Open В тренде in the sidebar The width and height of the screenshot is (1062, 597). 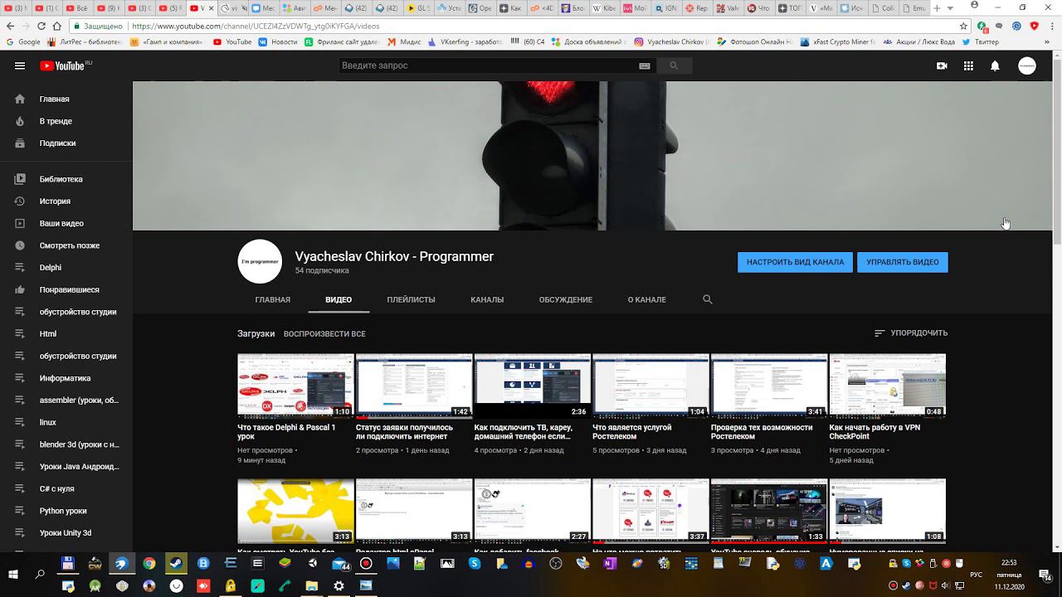click(66, 121)
